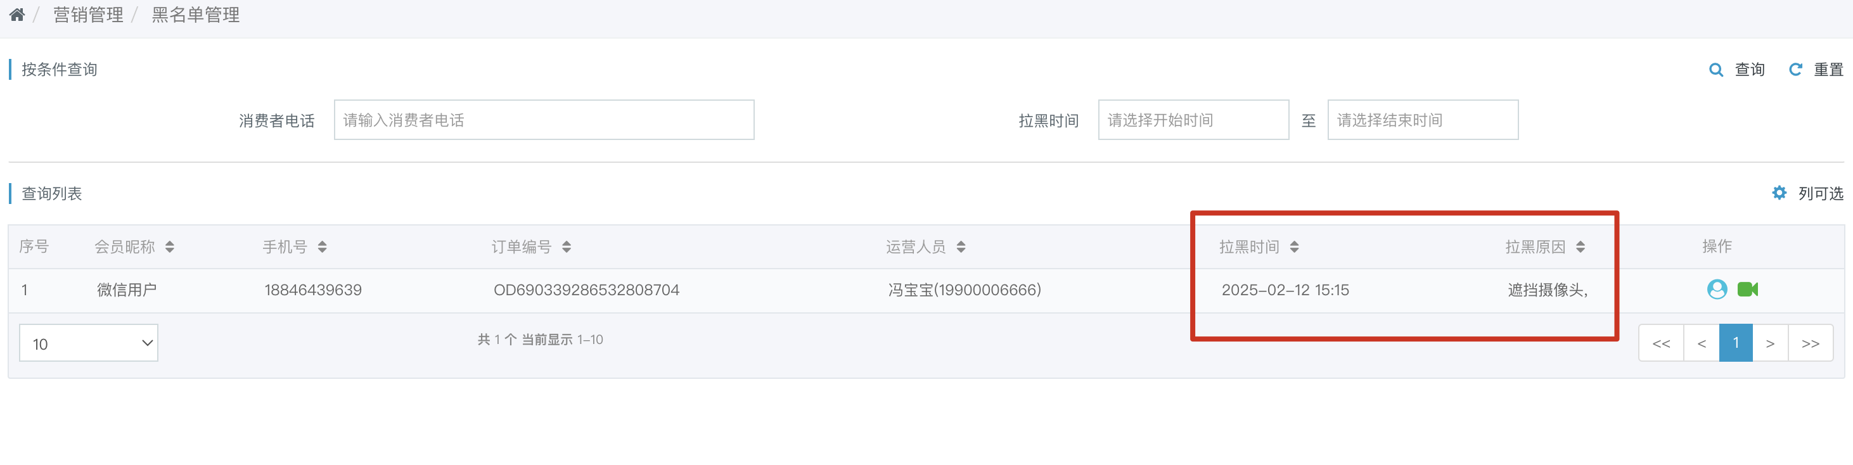
Task: Sort by 拉黑时间 column
Action: click(1294, 246)
